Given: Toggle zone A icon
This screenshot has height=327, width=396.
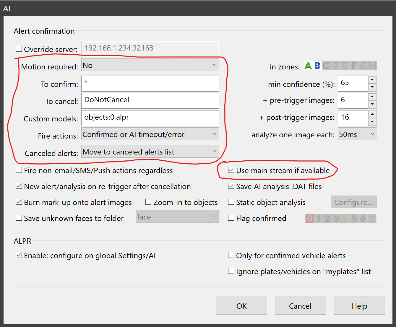Looking at the screenshot, I should pos(308,66).
